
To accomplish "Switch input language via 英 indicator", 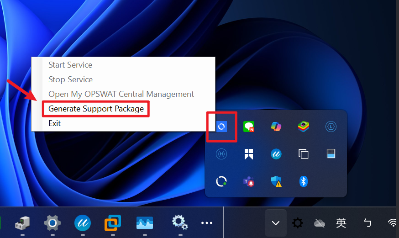I will pyautogui.click(x=341, y=223).
